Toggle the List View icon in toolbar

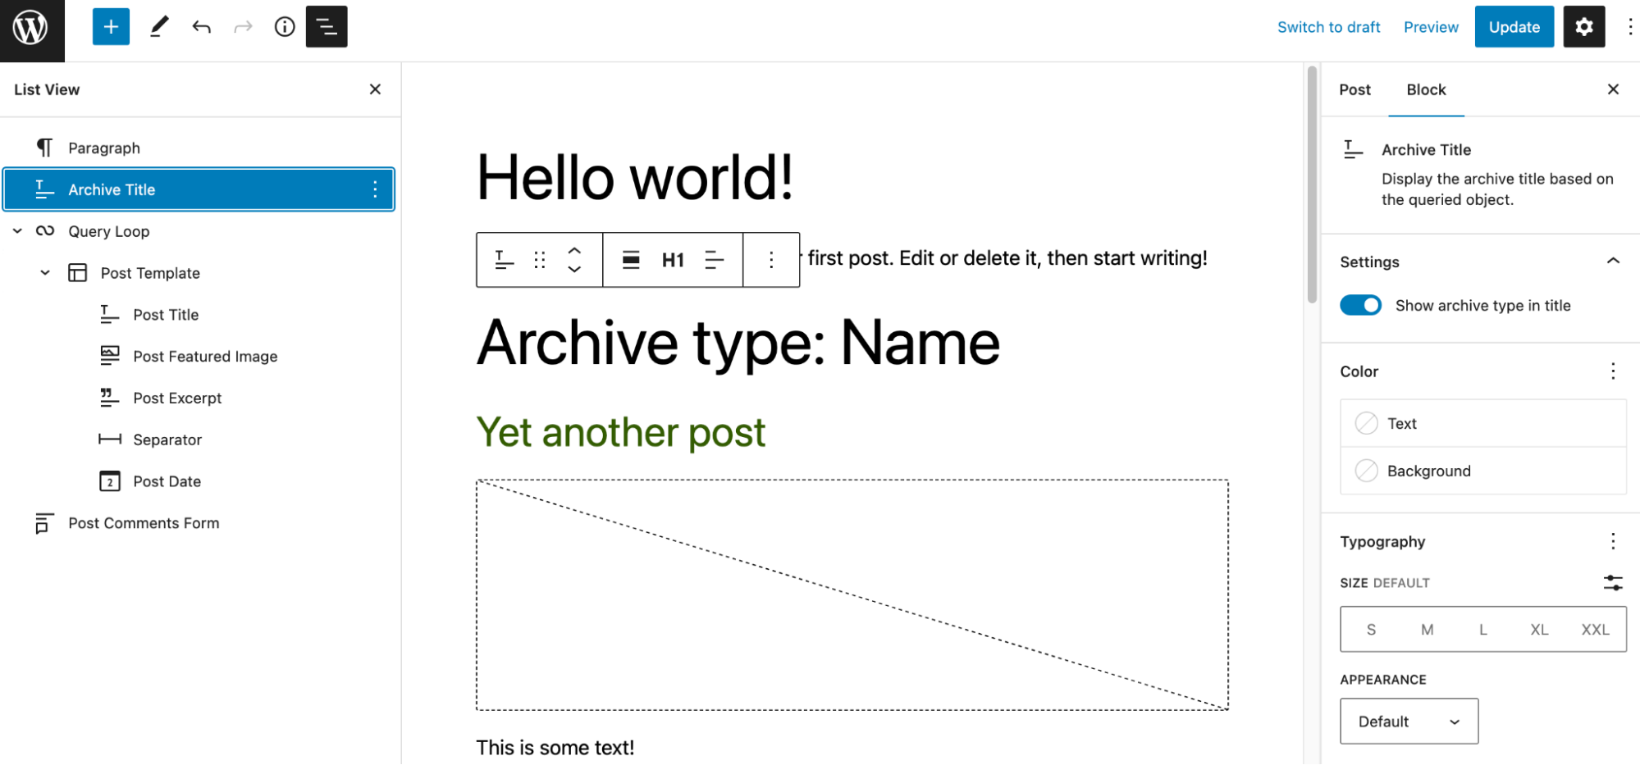click(x=327, y=26)
